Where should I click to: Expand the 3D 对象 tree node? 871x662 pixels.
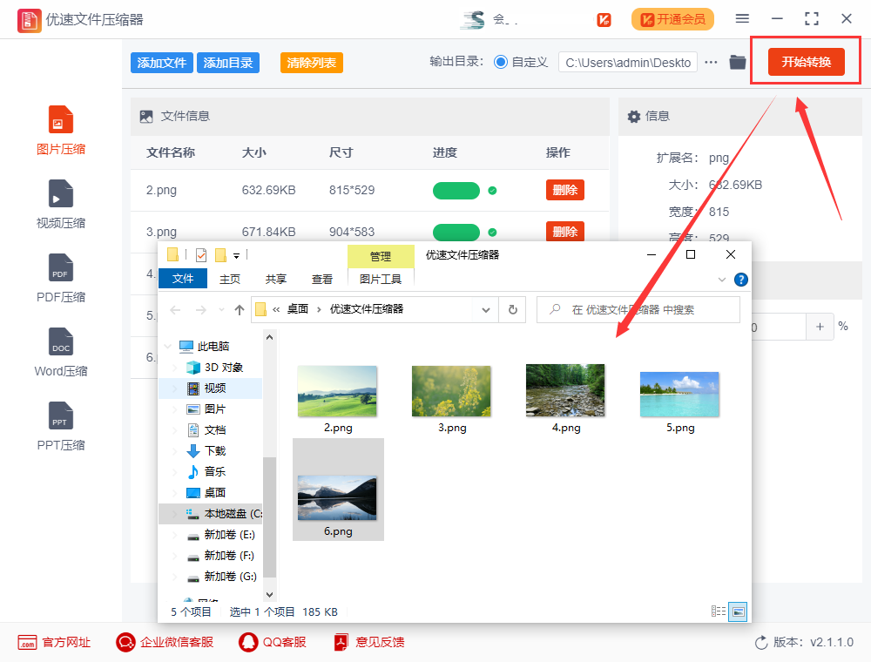(175, 368)
